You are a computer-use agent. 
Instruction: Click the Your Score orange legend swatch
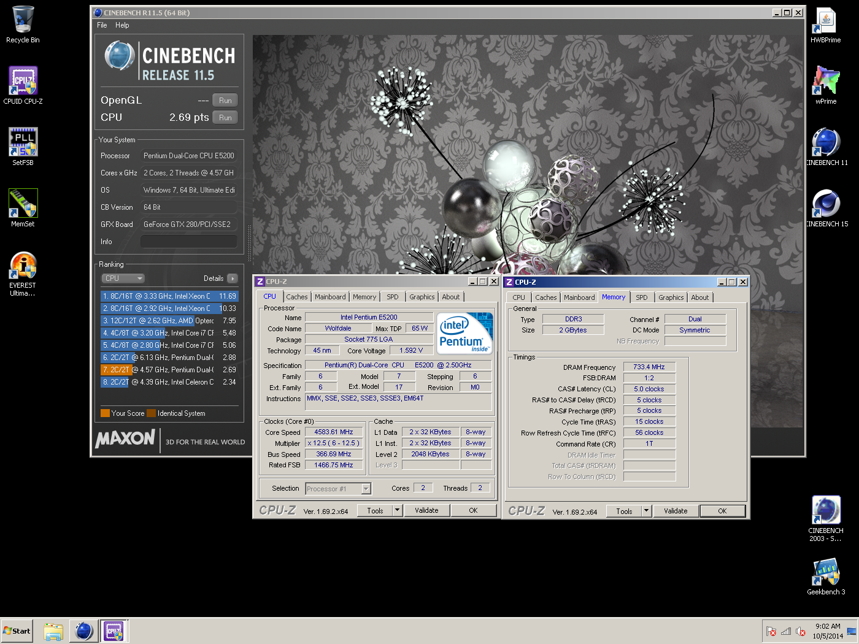pos(105,413)
